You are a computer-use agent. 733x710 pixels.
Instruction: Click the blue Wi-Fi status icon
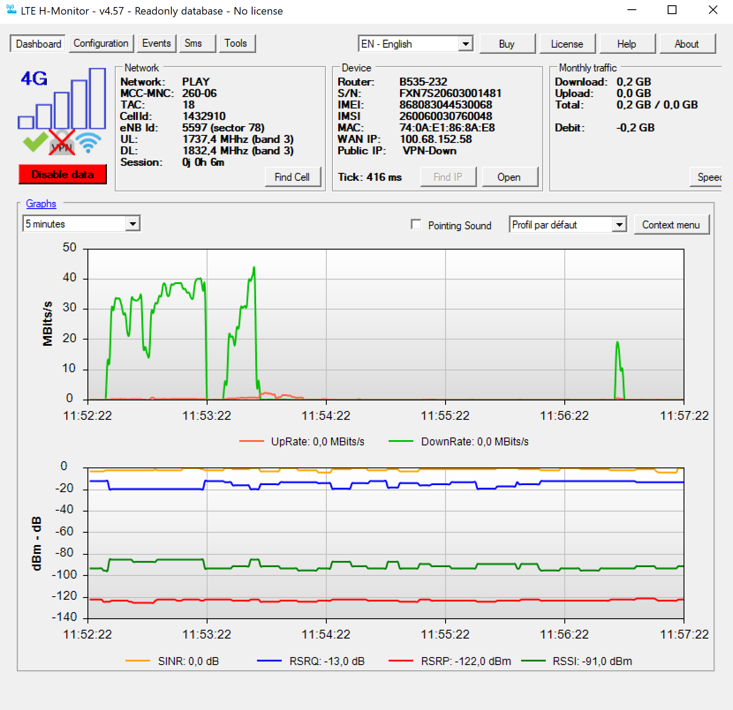click(88, 142)
